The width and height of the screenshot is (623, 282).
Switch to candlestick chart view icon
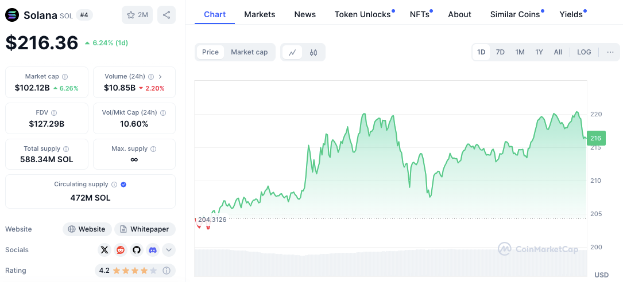(314, 52)
